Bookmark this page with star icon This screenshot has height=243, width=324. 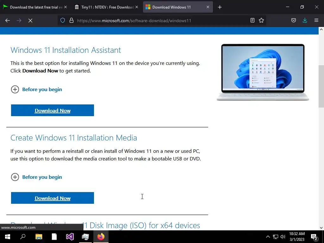coord(261,20)
